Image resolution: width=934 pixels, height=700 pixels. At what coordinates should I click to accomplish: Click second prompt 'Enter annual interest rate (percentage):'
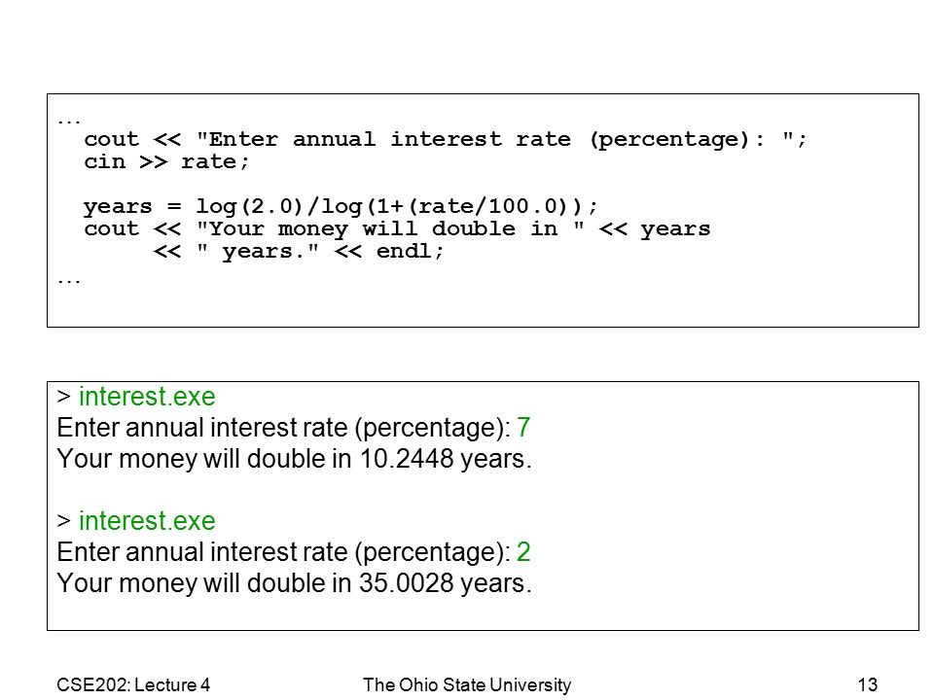pyautogui.click(x=283, y=552)
